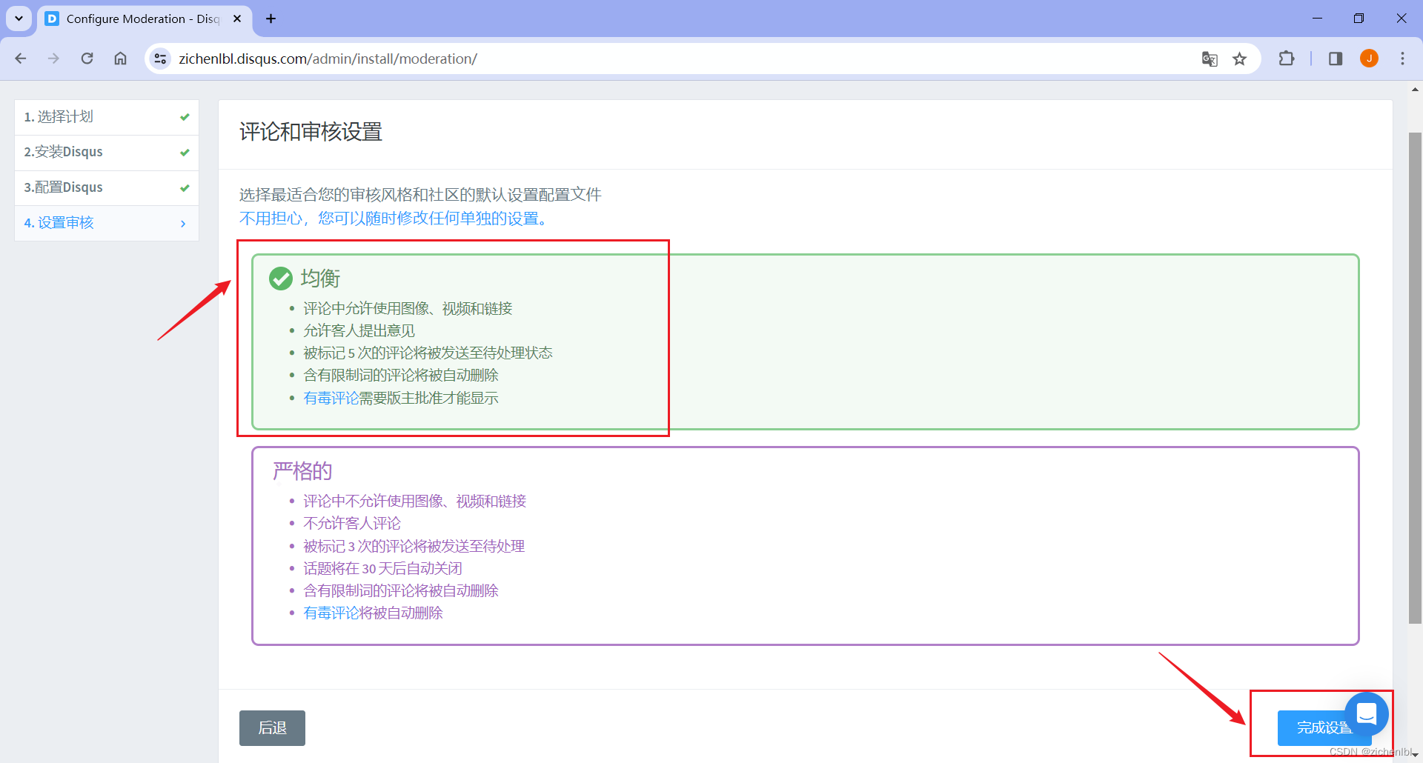Click the green check on 配置Disqus
Screen dimensions: 1423x763
[185, 188]
